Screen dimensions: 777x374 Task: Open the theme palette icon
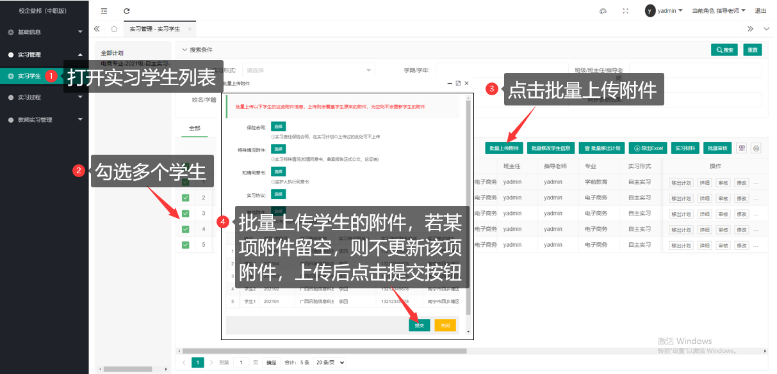click(602, 11)
